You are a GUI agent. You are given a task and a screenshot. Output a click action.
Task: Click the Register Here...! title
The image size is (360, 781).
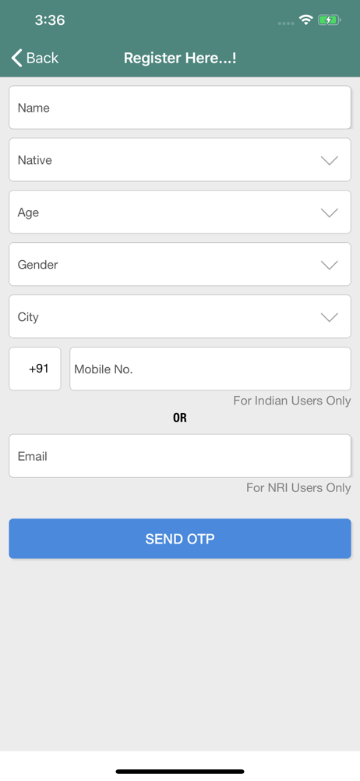180,59
